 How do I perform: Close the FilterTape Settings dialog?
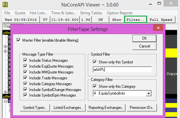point(158,28)
